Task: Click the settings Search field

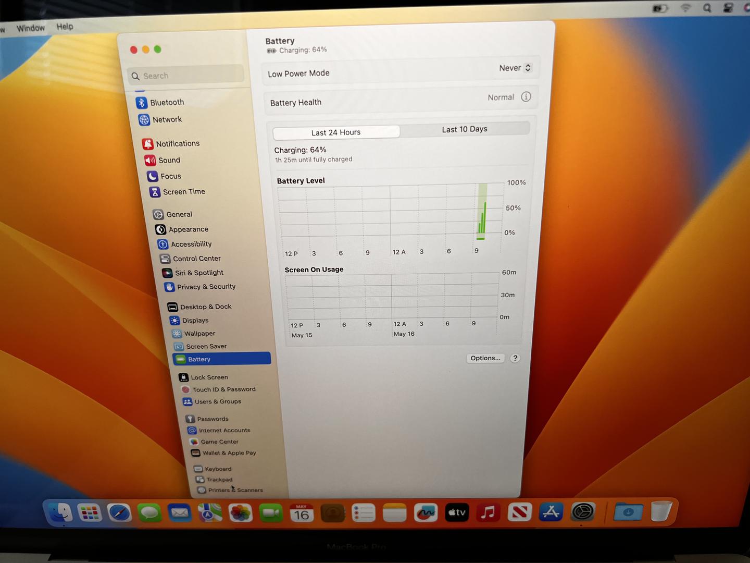Action: [x=186, y=76]
